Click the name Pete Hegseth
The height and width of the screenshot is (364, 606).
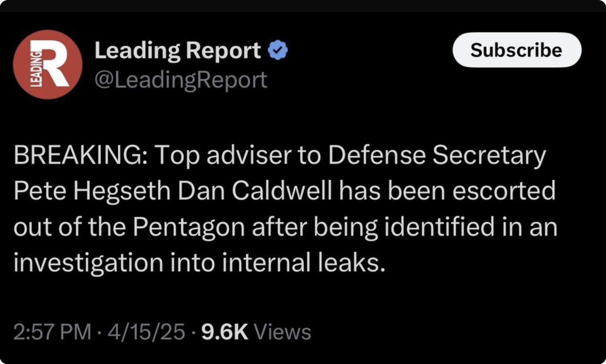pos(92,191)
